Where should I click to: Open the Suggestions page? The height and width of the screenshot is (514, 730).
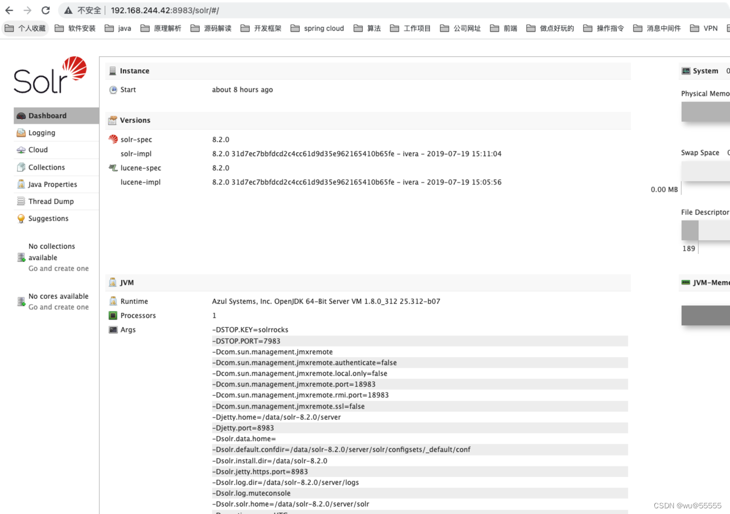pyautogui.click(x=56, y=219)
